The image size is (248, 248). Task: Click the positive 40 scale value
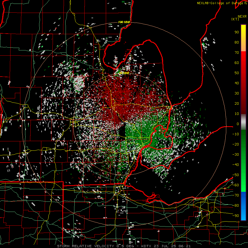coord(237,83)
